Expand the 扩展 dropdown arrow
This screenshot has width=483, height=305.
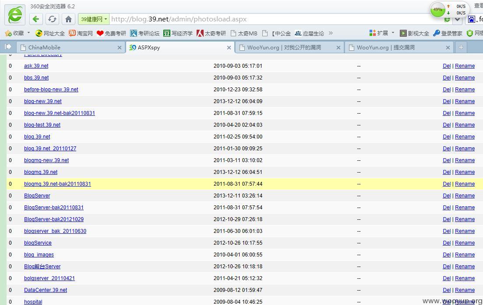tap(393, 33)
